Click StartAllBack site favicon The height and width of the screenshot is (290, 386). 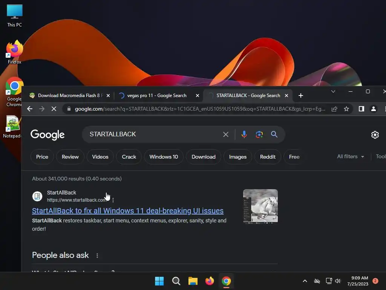[x=37, y=196]
